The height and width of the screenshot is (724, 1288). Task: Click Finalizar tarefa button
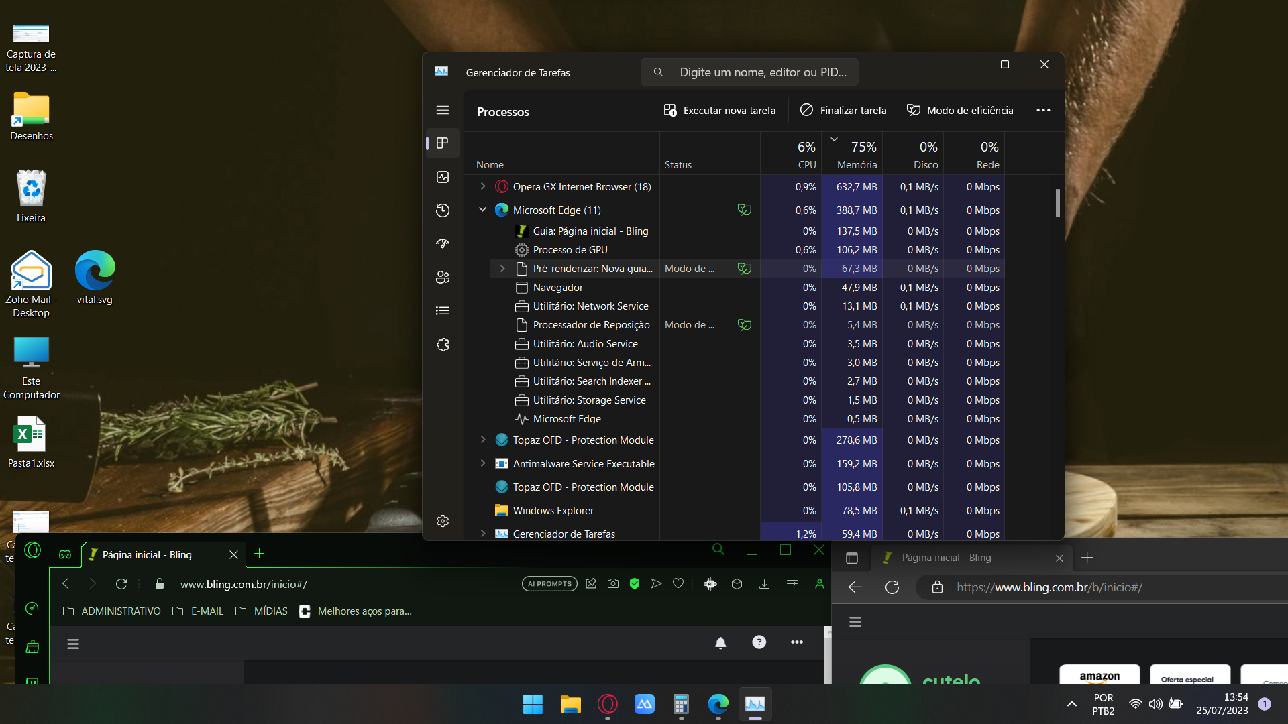pyautogui.click(x=843, y=111)
